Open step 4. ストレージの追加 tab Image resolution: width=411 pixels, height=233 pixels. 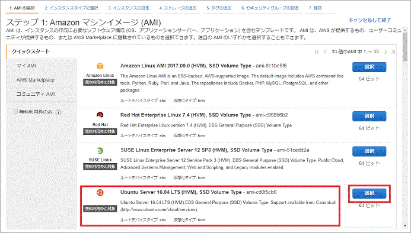coord(178,8)
